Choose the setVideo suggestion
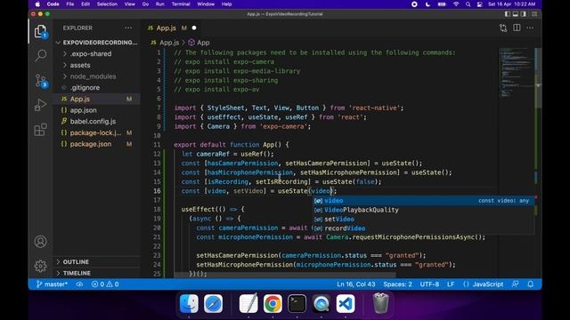 click(x=424, y=220)
